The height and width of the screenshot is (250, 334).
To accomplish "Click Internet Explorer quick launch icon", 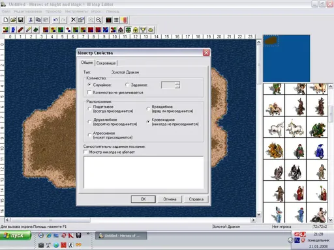I will [49, 235].
